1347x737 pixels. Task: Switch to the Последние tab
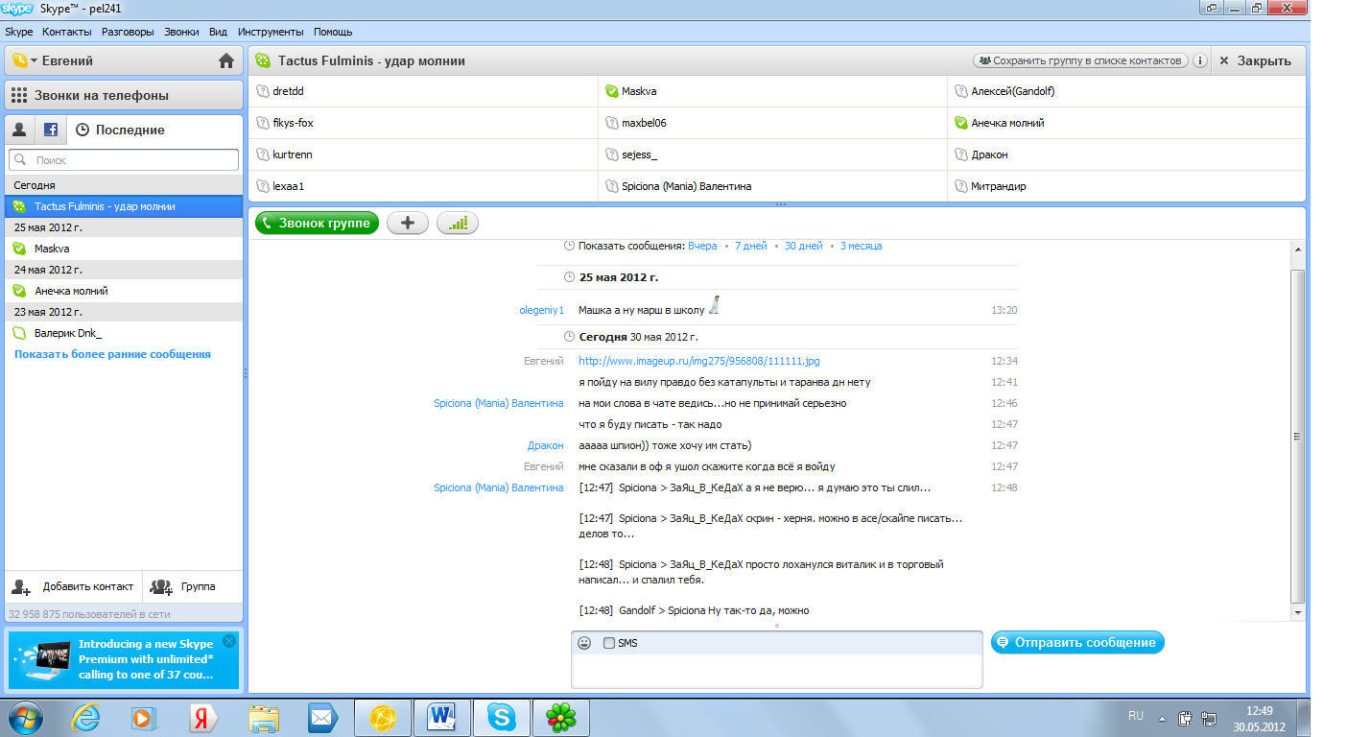120,130
